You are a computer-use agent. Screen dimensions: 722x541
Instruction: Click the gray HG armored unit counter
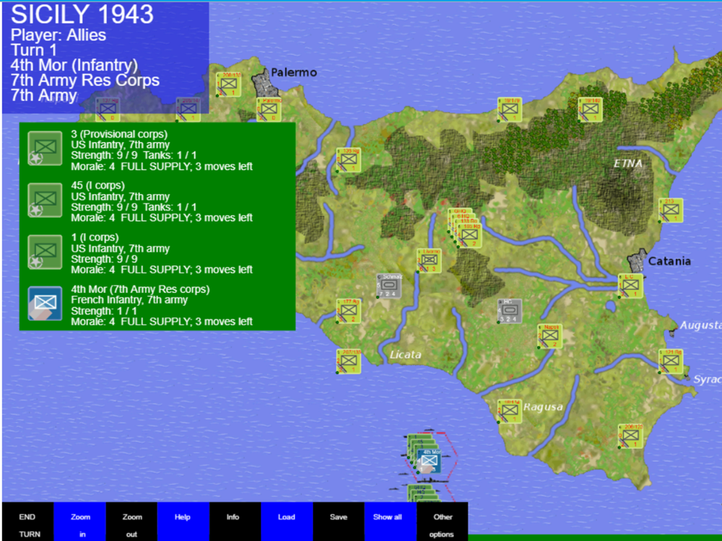pos(510,311)
